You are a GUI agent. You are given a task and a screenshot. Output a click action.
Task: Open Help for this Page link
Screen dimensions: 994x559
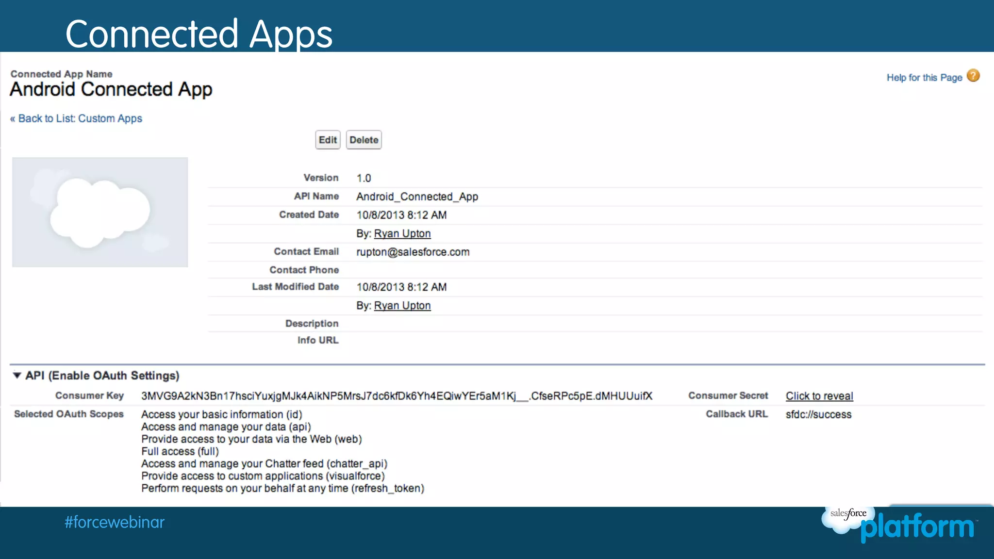(924, 78)
